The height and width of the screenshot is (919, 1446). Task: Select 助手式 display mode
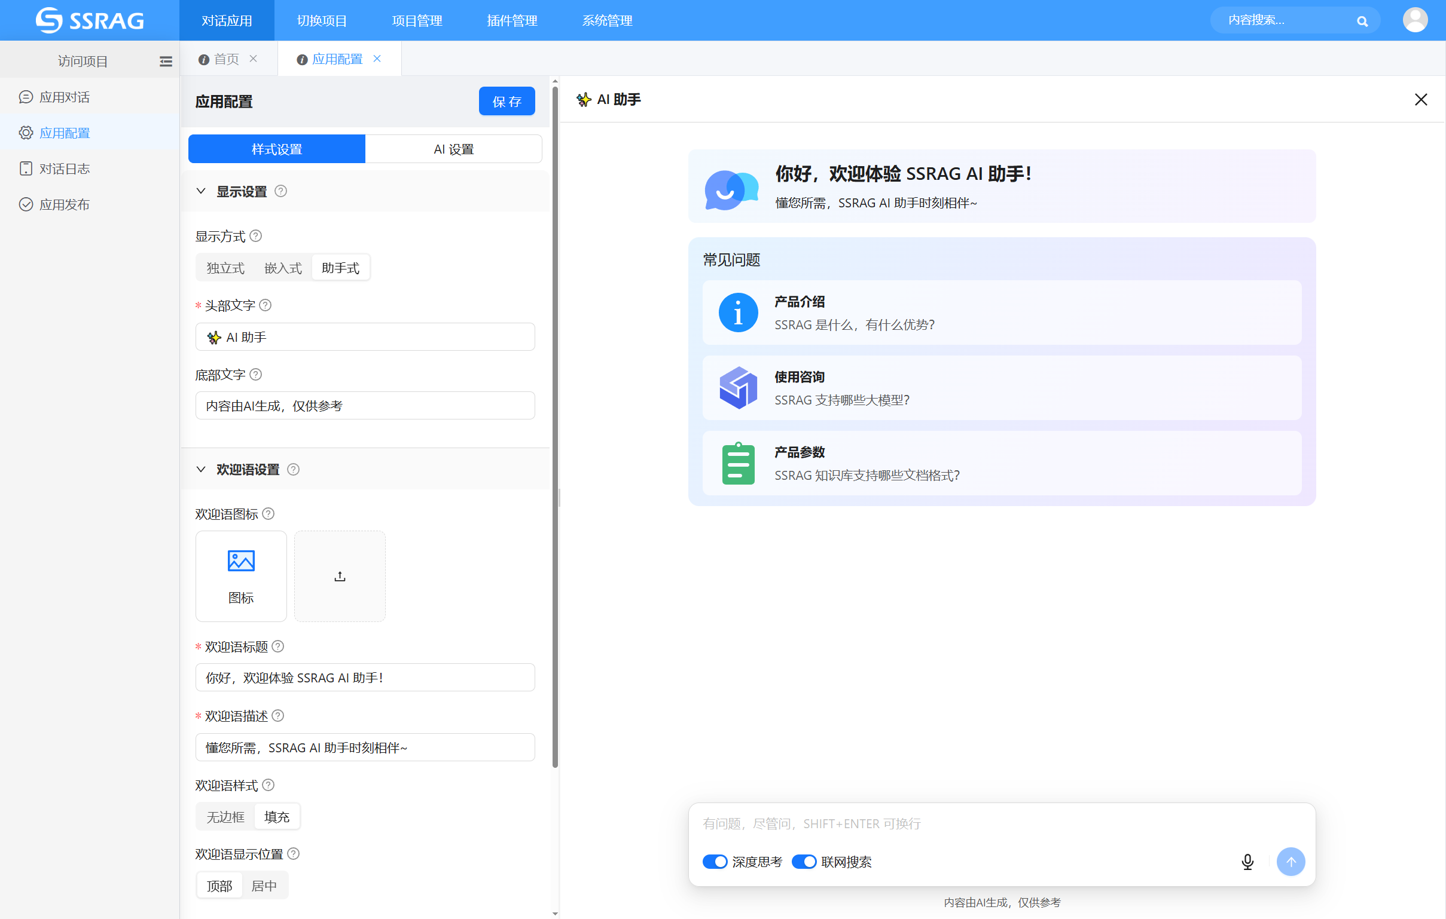click(340, 268)
